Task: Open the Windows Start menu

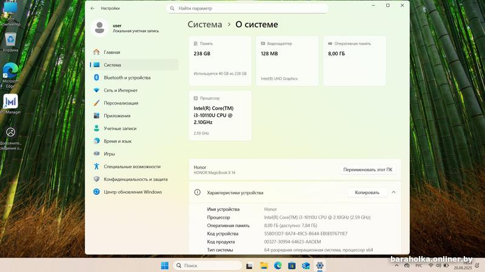Action: coord(164,265)
